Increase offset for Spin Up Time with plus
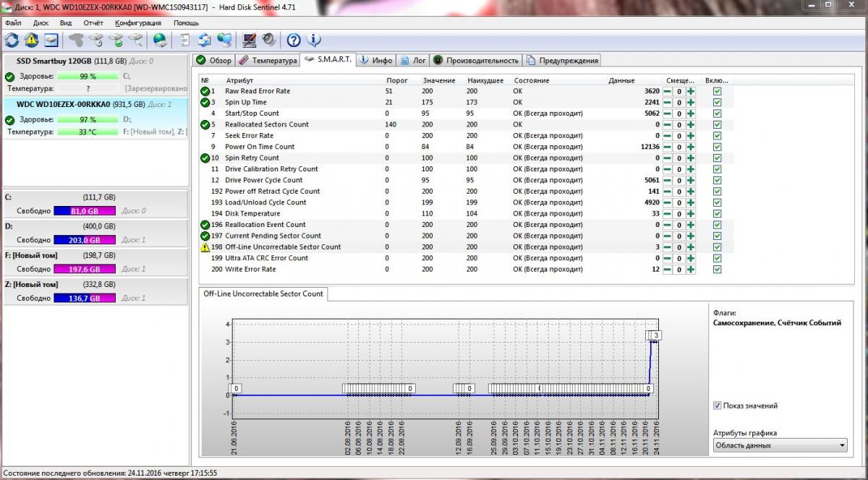The height and width of the screenshot is (480, 868). (691, 103)
